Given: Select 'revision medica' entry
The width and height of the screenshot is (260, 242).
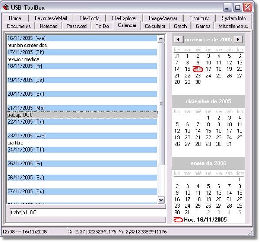Looking at the screenshot, I should (82, 59).
